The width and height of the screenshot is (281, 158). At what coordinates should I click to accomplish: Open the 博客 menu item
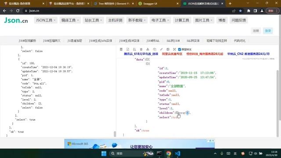click(x=222, y=20)
